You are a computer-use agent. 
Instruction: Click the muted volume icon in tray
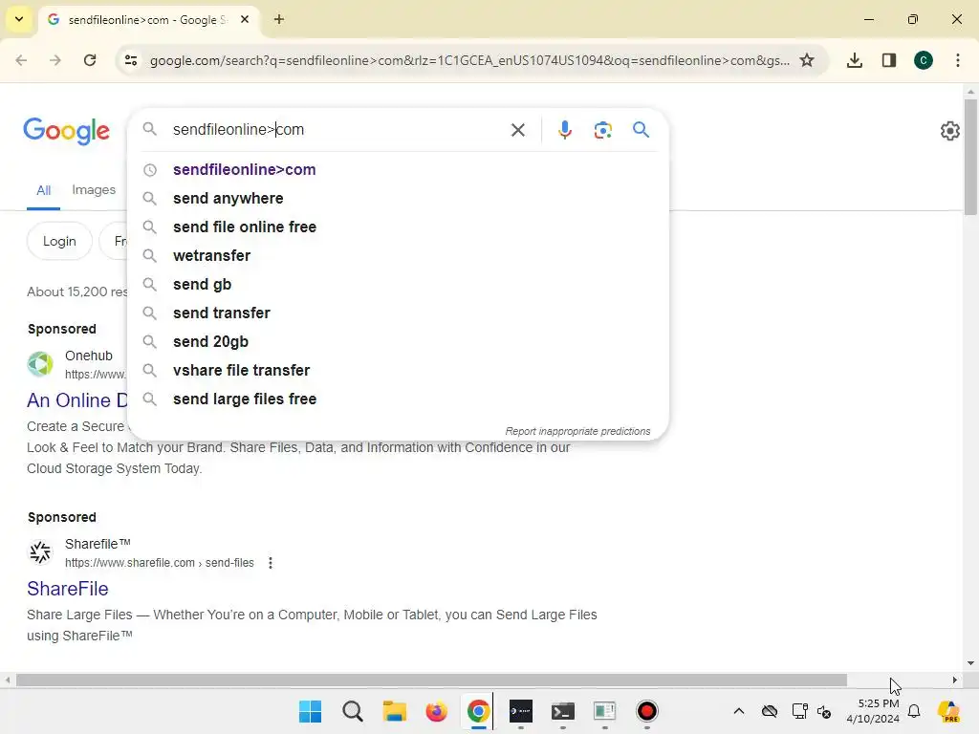tap(824, 711)
